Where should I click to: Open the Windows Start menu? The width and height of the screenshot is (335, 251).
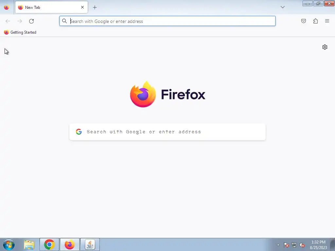point(9,244)
